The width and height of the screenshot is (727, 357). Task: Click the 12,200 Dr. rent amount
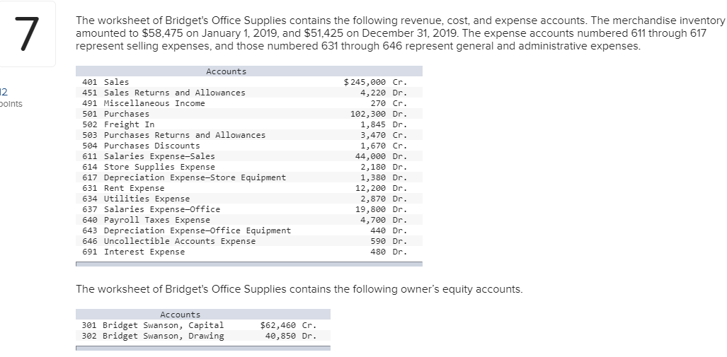click(381, 188)
